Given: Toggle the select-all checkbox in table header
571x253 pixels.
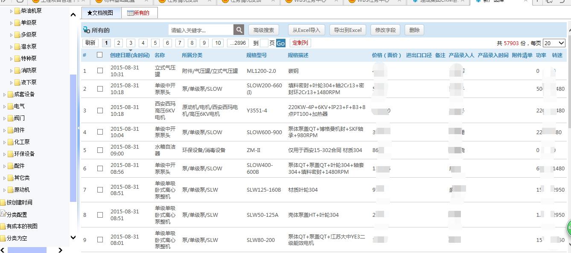Looking at the screenshot, I should click(x=100, y=55).
